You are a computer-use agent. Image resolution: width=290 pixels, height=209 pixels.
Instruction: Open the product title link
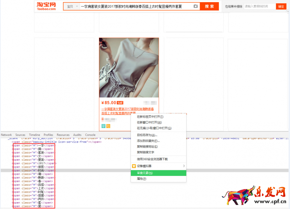click(x=127, y=109)
